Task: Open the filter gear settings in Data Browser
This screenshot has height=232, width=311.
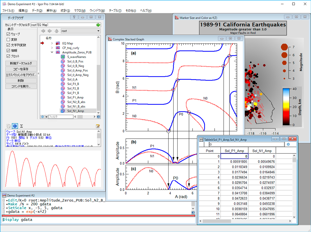Action: (x=42, y=117)
